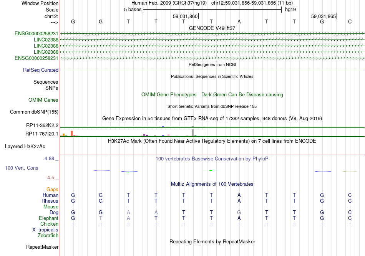The height and width of the screenshot is (256, 365).
Task: Open 'RefSeq genes from NCBI' track title
Action: (x=212, y=64)
